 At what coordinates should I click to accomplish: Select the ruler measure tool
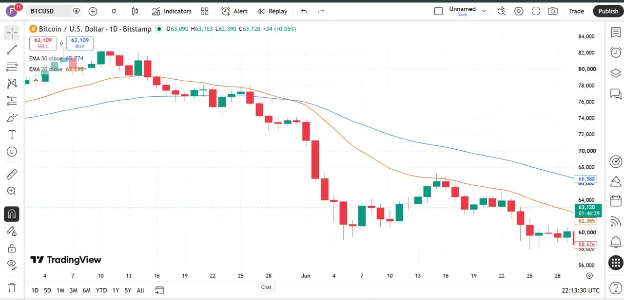coord(12,174)
